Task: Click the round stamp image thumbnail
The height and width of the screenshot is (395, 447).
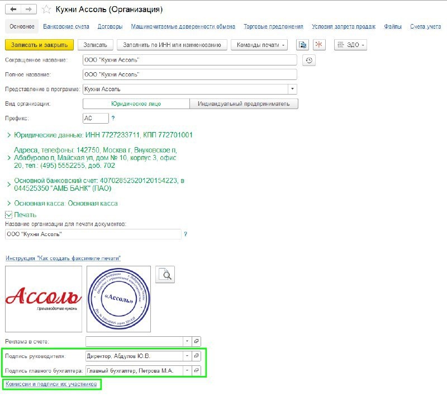Action: pos(118,299)
